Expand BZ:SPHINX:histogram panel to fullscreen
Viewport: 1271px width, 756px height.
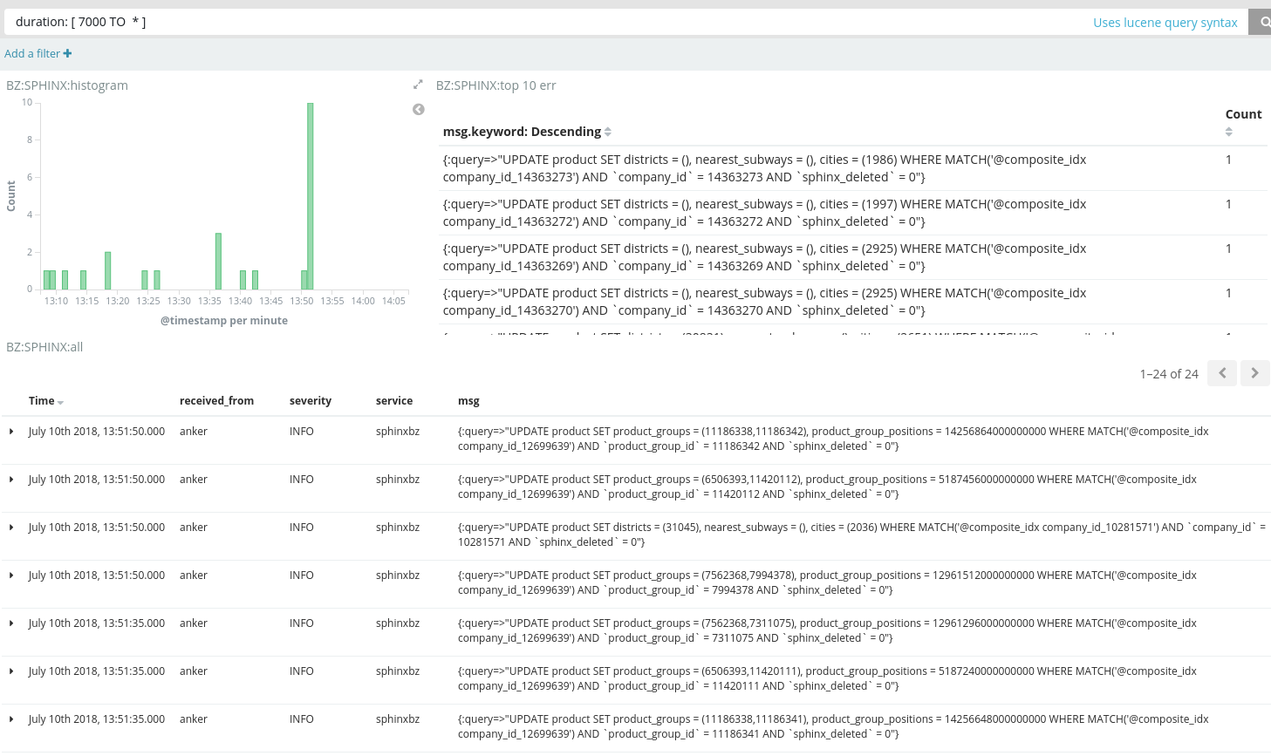(x=416, y=84)
